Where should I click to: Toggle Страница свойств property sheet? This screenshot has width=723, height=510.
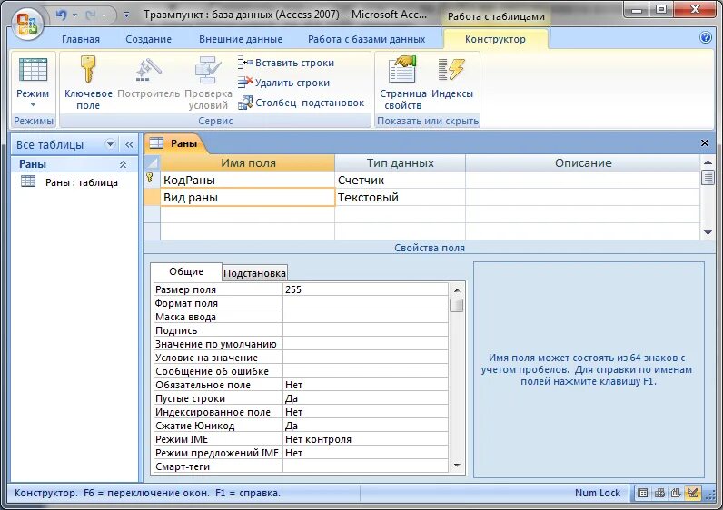click(x=403, y=83)
